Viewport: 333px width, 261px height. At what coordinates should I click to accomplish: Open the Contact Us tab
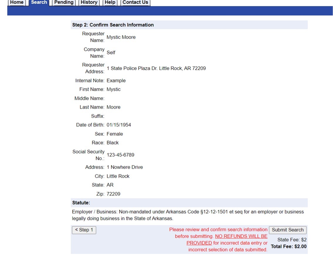135,2
